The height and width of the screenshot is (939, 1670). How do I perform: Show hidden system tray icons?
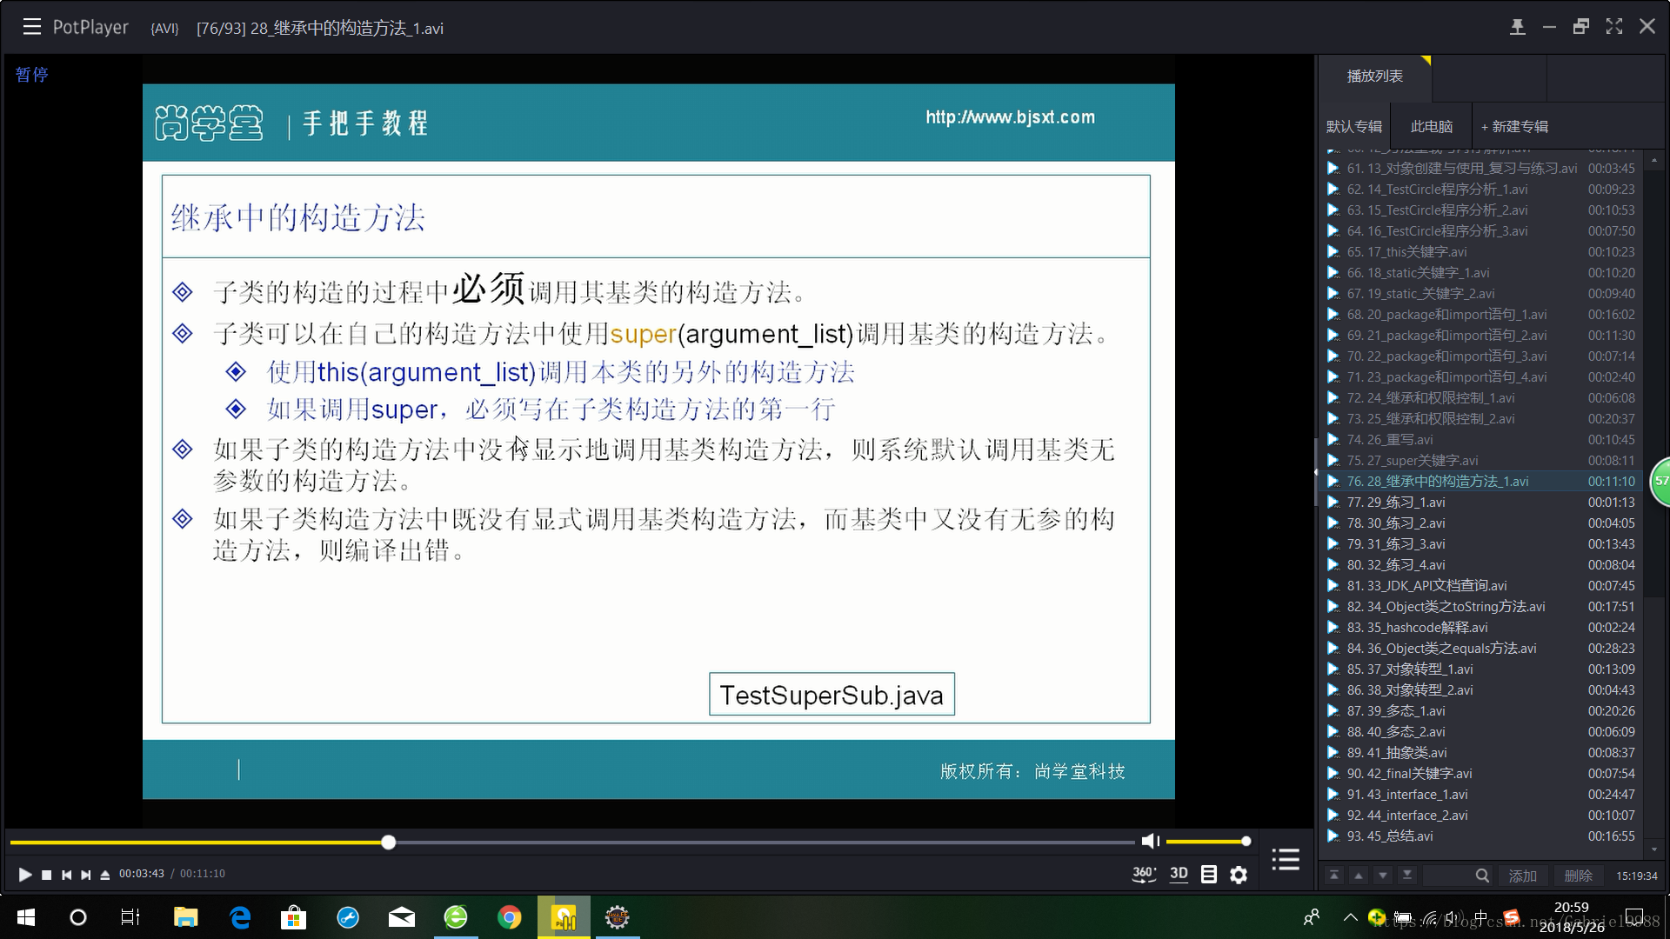(1350, 918)
